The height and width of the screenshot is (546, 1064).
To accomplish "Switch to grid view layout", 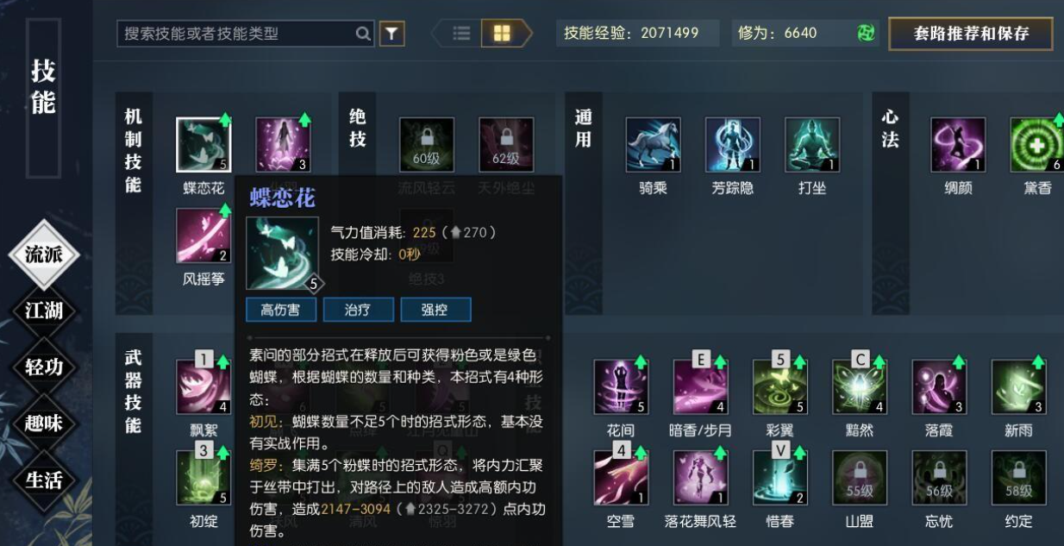I will pos(501,34).
